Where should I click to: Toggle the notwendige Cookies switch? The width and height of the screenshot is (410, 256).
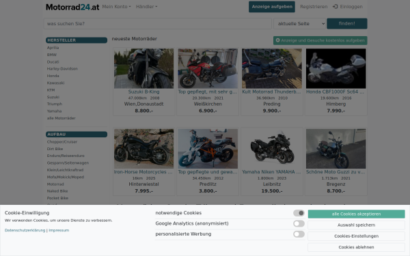299,213
